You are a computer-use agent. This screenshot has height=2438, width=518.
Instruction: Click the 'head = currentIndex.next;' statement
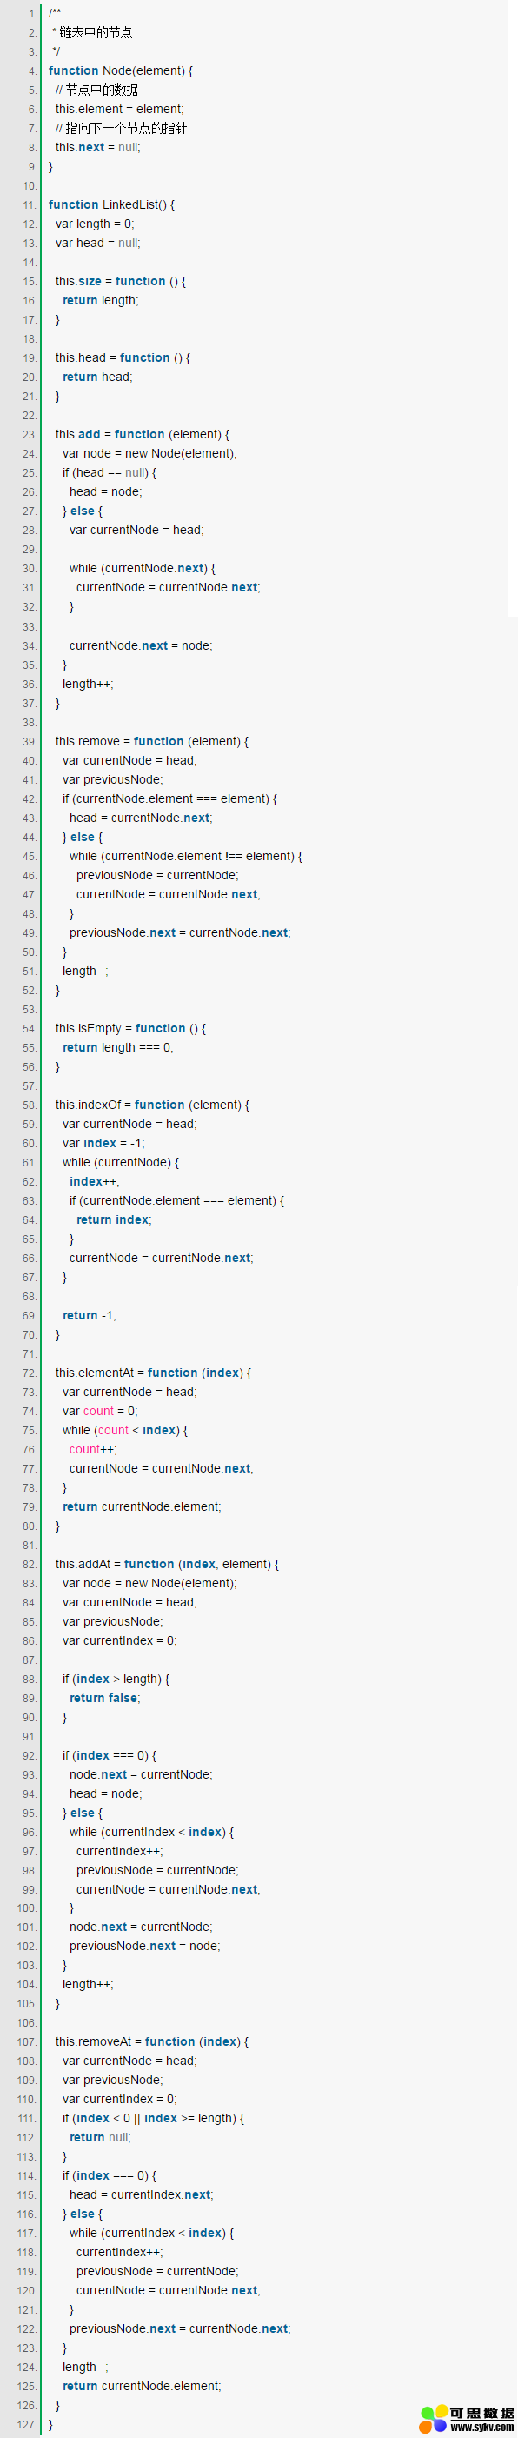141,2194
